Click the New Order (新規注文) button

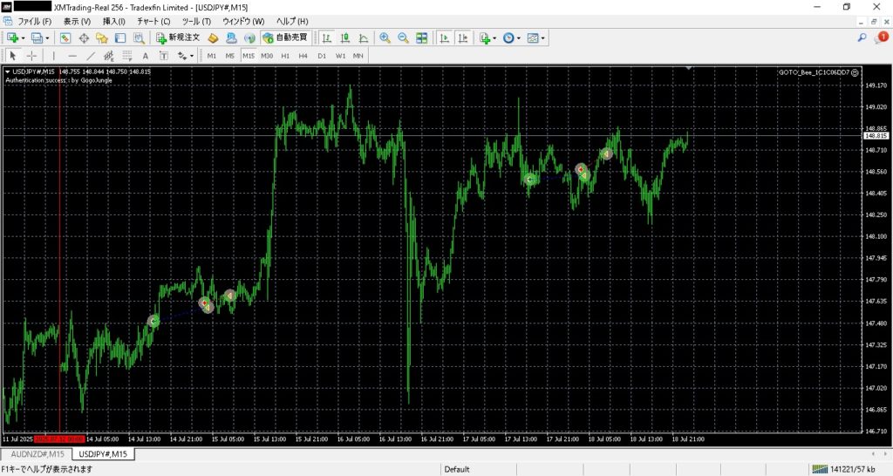(179, 37)
